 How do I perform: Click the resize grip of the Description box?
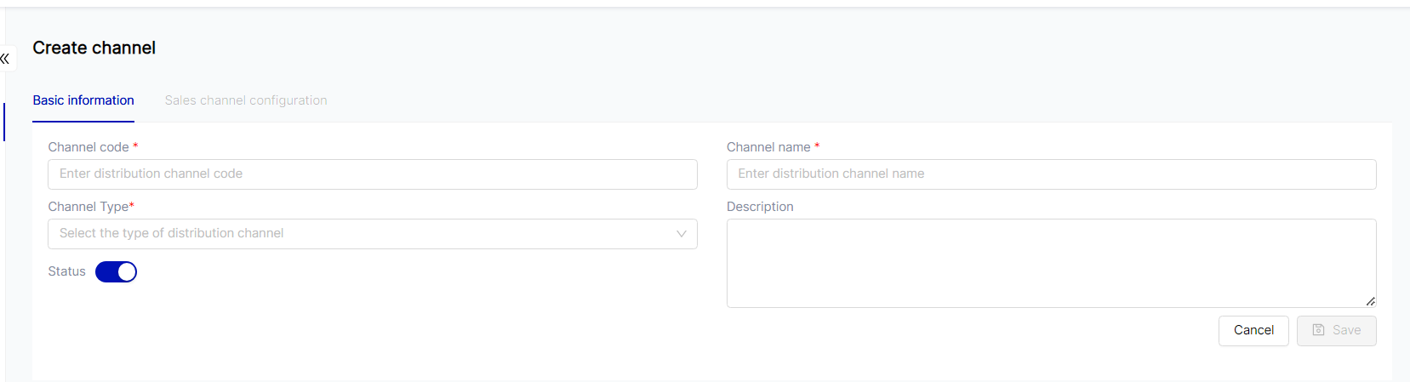click(1370, 301)
